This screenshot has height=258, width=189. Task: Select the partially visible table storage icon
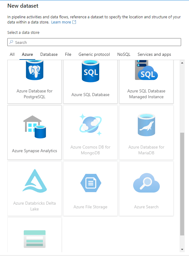35,239
